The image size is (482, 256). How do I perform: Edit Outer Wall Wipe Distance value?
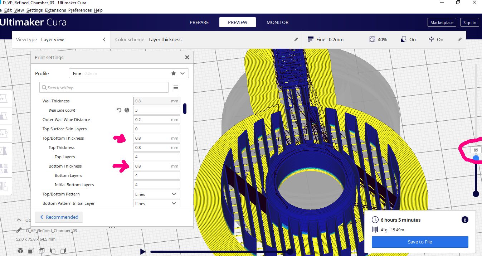coord(156,120)
